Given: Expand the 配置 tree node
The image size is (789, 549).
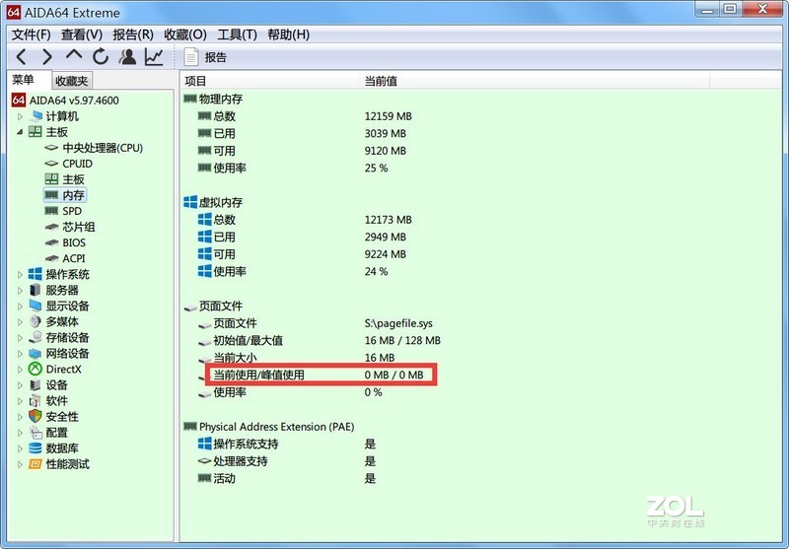Looking at the screenshot, I should (x=20, y=433).
